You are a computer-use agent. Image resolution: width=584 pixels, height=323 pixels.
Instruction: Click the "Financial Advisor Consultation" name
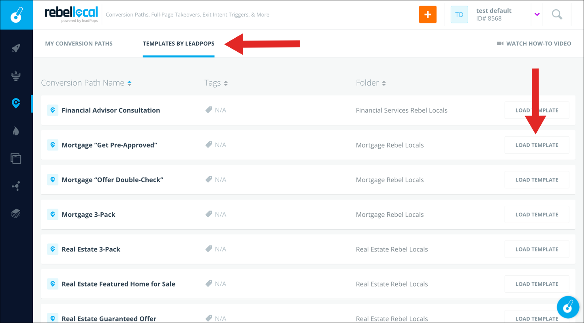(111, 110)
